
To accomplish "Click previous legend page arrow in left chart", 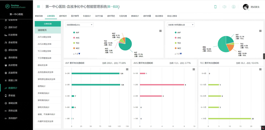I will point(74,54).
